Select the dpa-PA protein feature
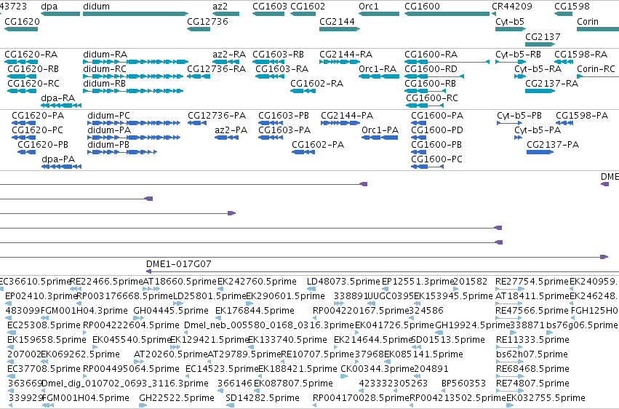Image resolution: width=619 pixels, height=409 pixels. [x=61, y=167]
